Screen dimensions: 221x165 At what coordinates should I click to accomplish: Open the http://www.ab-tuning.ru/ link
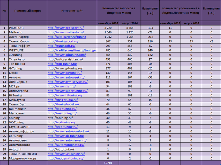[x=66, y=136]
